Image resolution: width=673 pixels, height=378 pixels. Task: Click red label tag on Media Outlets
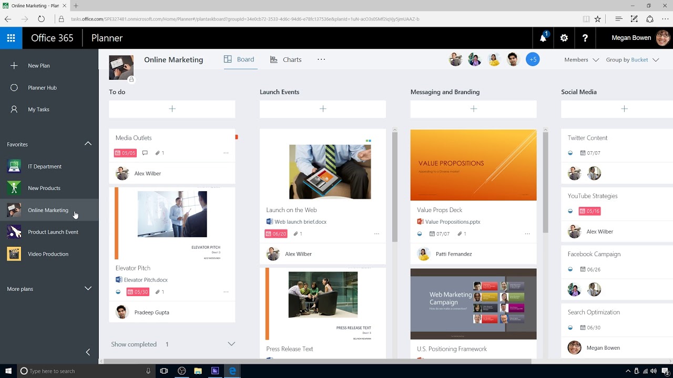[x=236, y=137]
